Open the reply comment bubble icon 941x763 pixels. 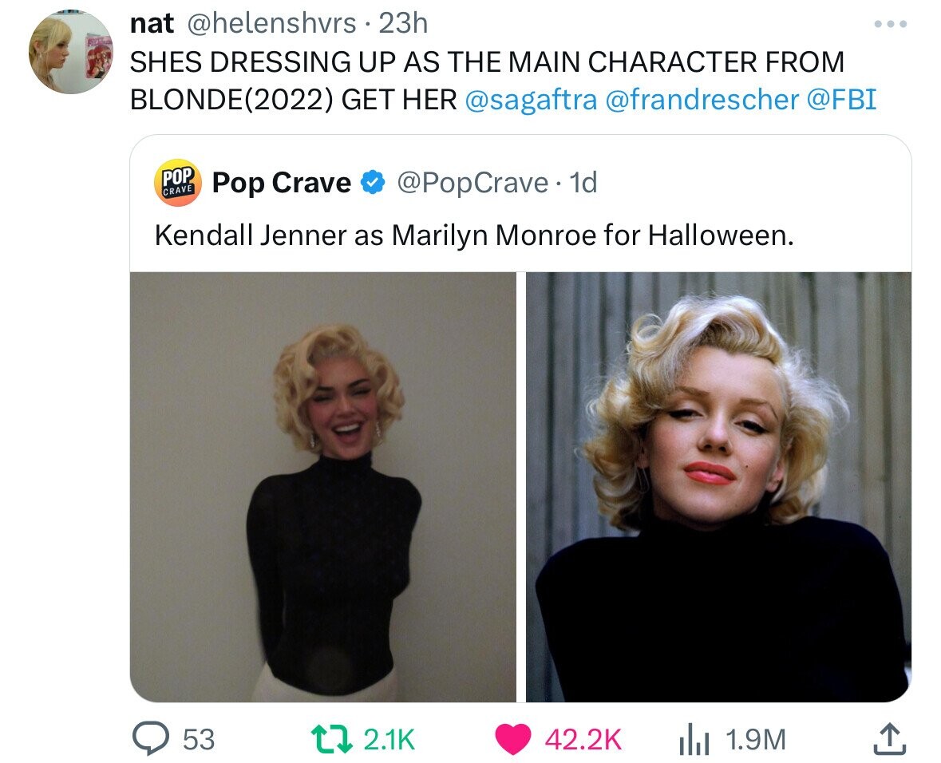[x=151, y=739]
